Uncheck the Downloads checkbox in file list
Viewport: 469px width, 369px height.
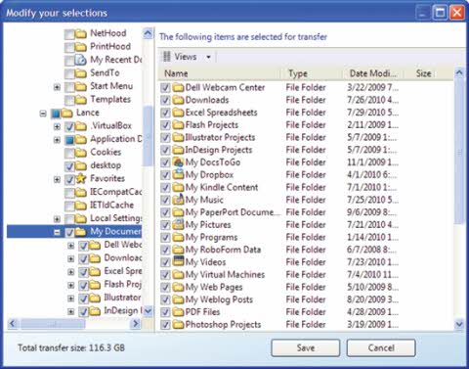165,100
